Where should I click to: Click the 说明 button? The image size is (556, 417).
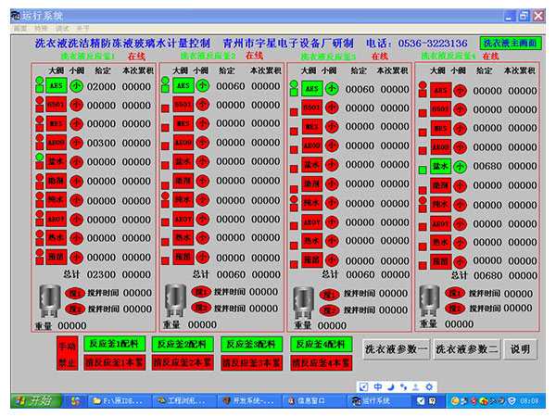coord(521,349)
